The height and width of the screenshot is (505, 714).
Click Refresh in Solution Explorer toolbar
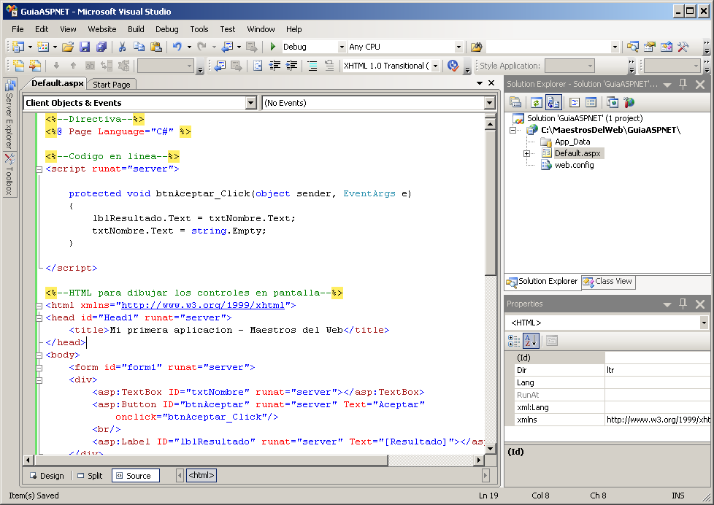point(537,102)
